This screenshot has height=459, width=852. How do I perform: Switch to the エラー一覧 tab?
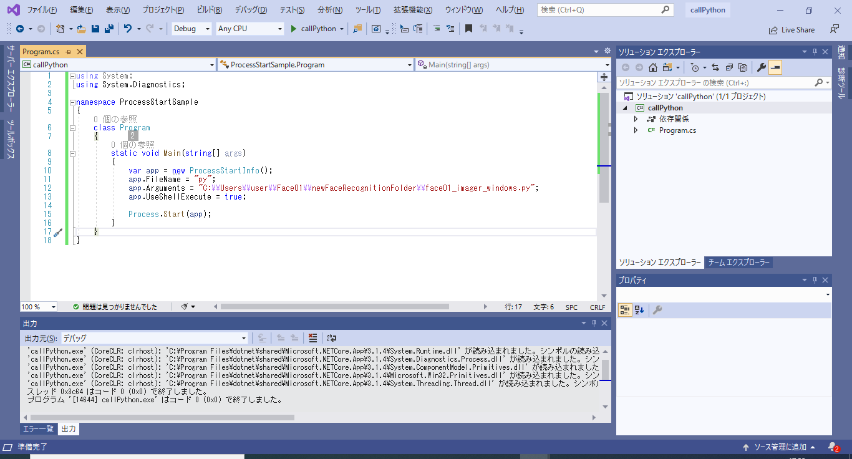pos(38,429)
